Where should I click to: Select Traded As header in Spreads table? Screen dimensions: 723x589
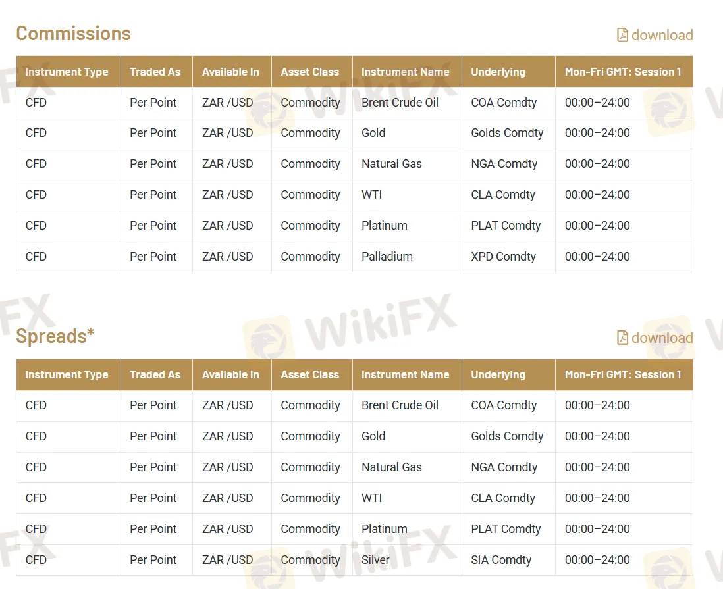point(155,374)
